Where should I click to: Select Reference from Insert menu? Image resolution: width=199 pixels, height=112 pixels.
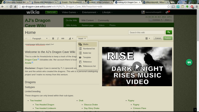click(x=87, y=62)
